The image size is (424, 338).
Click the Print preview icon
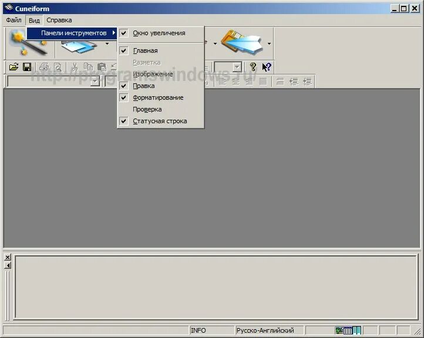pos(58,67)
